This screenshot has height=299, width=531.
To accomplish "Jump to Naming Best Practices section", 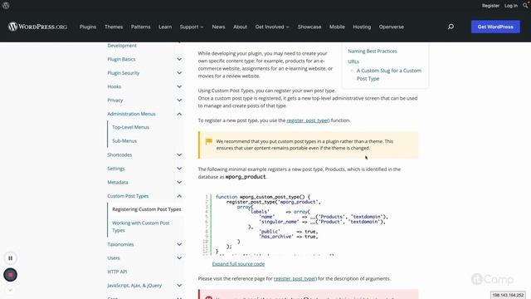I will click(373, 51).
